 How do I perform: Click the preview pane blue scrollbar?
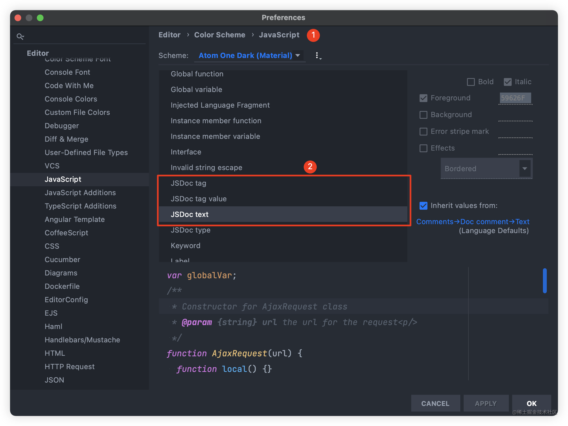(545, 281)
